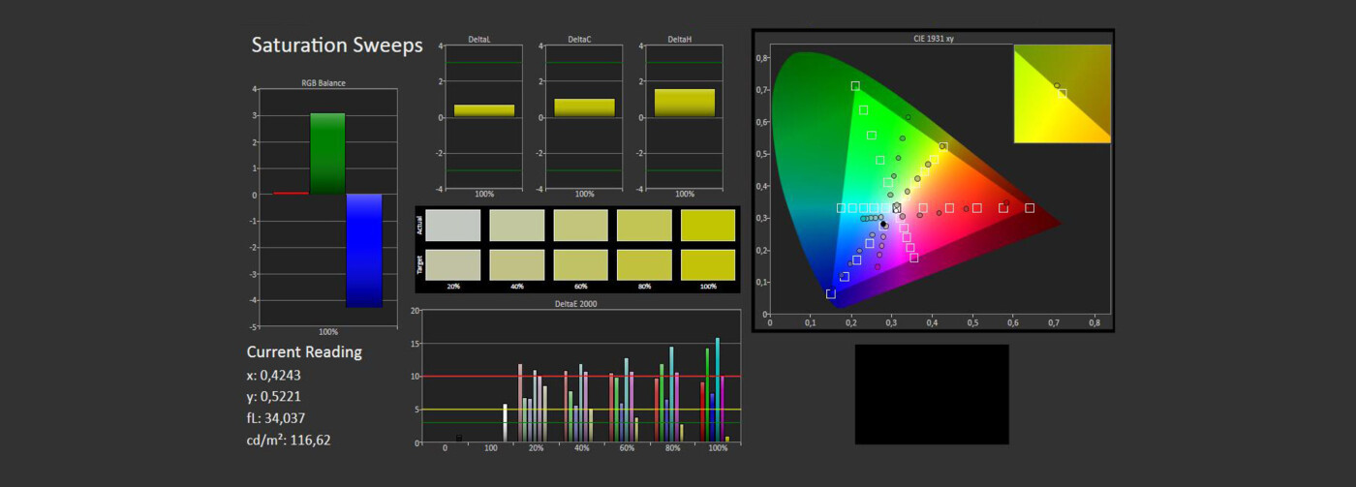1356x487 pixels.
Task: Click the zoomed yellow inset in CIE diagram
Action: [x=1062, y=94]
